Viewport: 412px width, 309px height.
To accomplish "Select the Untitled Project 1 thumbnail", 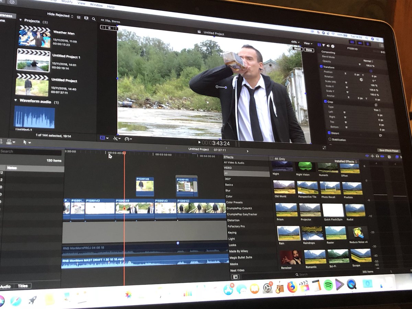I will click(33, 59).
